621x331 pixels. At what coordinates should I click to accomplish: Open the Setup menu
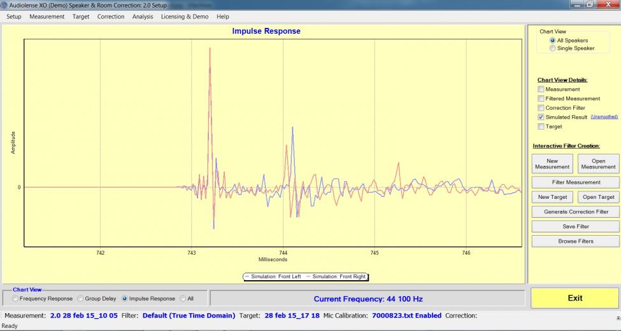pyautogui.click(x=14, y=16)
